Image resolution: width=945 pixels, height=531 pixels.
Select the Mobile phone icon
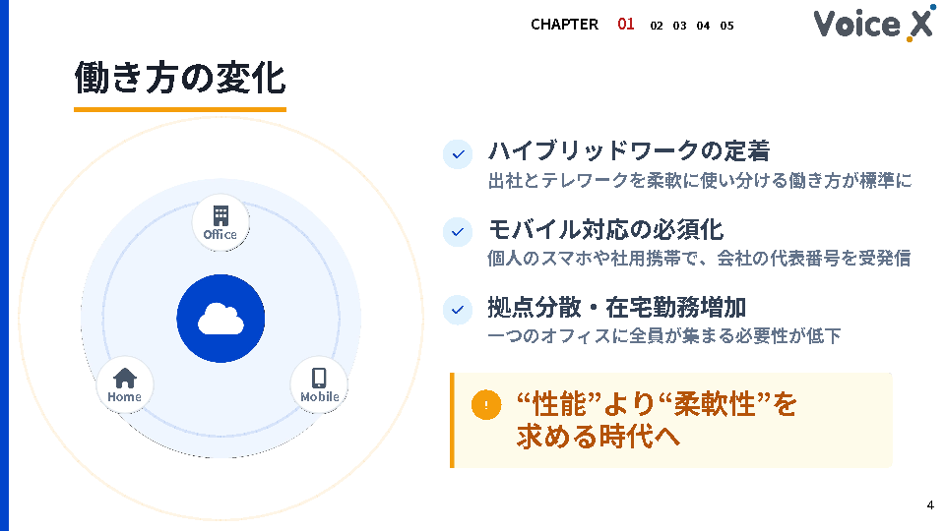[x=319, y=378]
